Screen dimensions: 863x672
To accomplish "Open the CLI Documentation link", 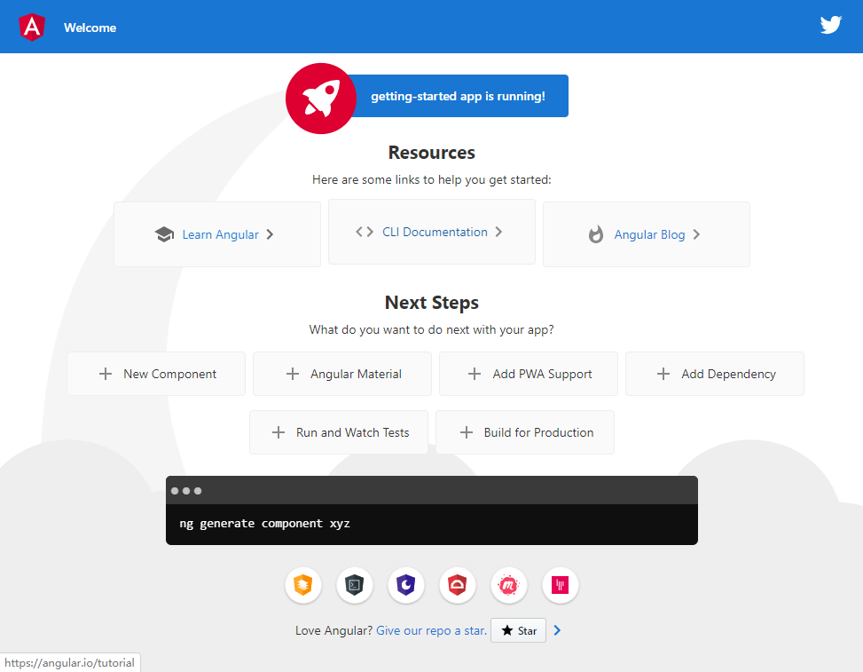I will 432,232.
